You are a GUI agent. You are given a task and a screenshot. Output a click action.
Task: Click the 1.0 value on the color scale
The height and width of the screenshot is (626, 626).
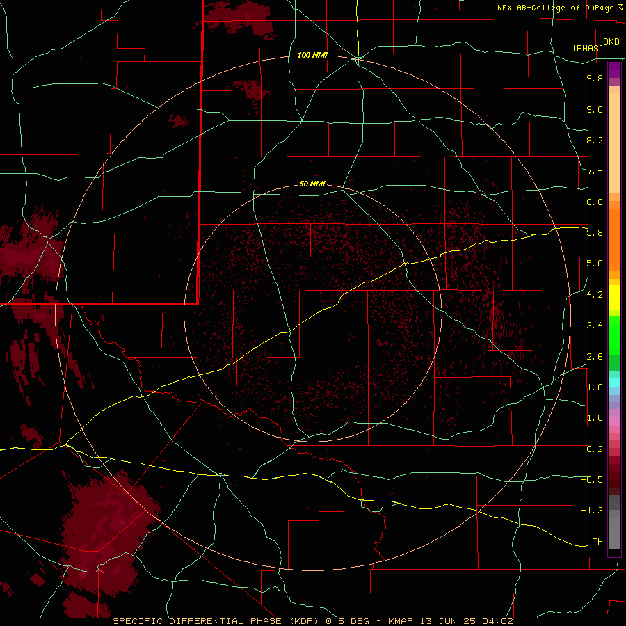(595, 418)
